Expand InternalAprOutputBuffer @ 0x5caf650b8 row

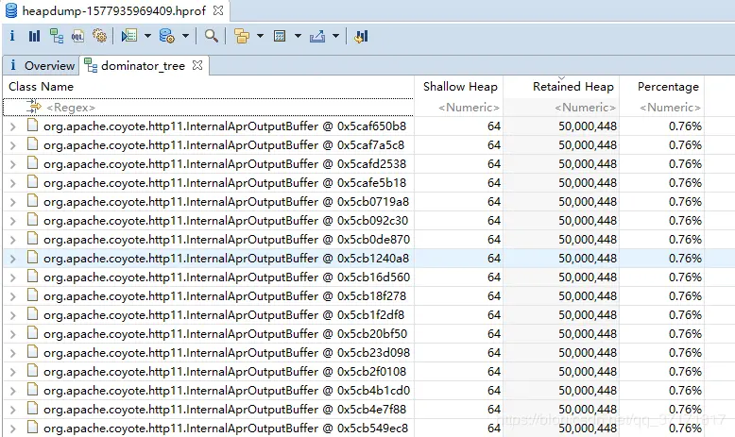pos(13,126)
